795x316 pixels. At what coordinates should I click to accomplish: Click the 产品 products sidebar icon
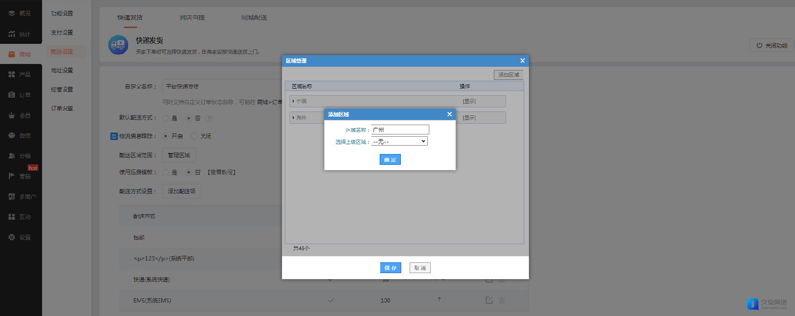coord(12,75)
